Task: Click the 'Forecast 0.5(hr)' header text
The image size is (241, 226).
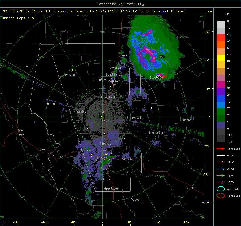Action: pyautogui.click(x=169, y=11)
